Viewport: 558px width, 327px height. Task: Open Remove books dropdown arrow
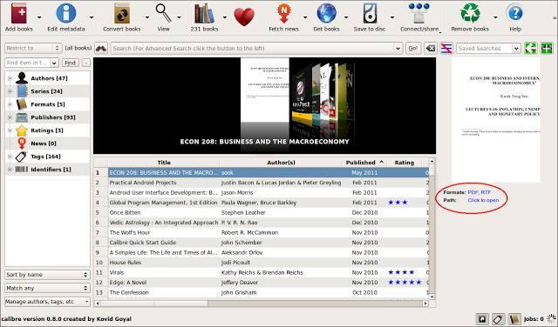pyautogui.click(x=495, y=17)
